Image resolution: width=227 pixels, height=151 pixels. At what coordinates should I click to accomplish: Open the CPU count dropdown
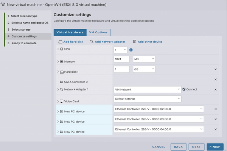point(120,50)
